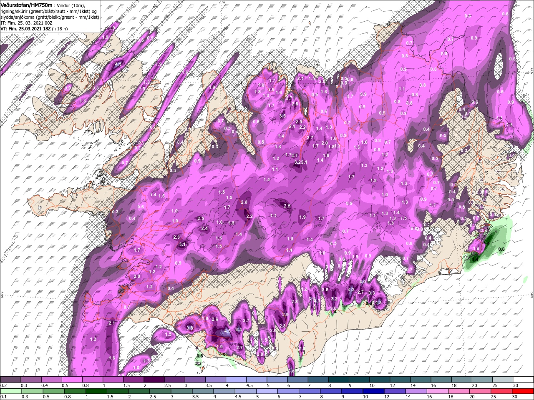Select top-row legend swatch between 25 and 30
The width and height of the screenshot is (534, 400).
tap(502, 379)
